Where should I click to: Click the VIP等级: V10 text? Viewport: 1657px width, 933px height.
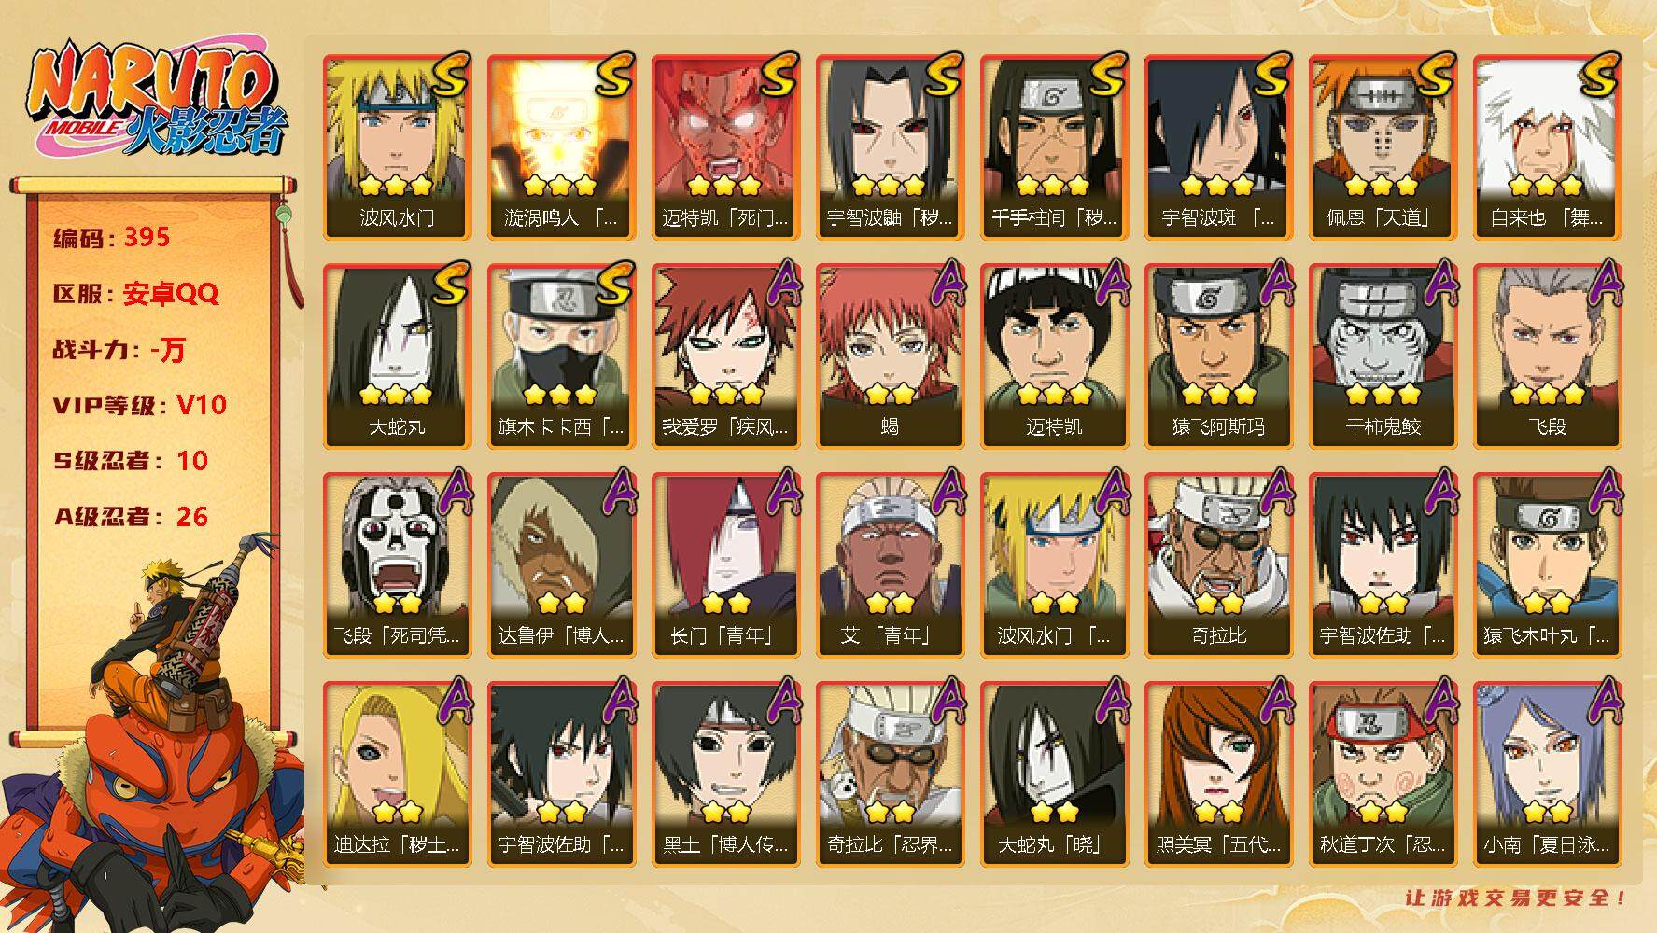[x=140, y=405]
